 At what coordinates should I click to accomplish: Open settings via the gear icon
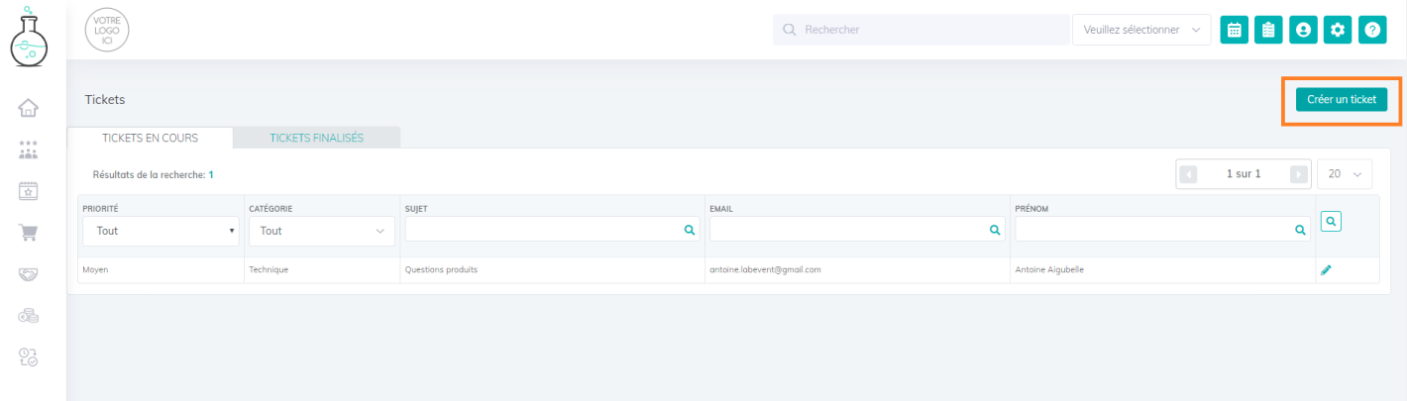click(1338, 30)
